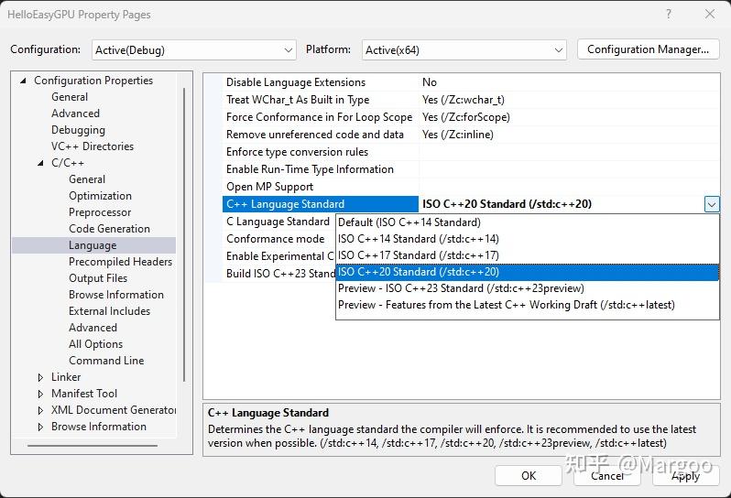
Task: Select General under C/C++
Action: [87, 179]
